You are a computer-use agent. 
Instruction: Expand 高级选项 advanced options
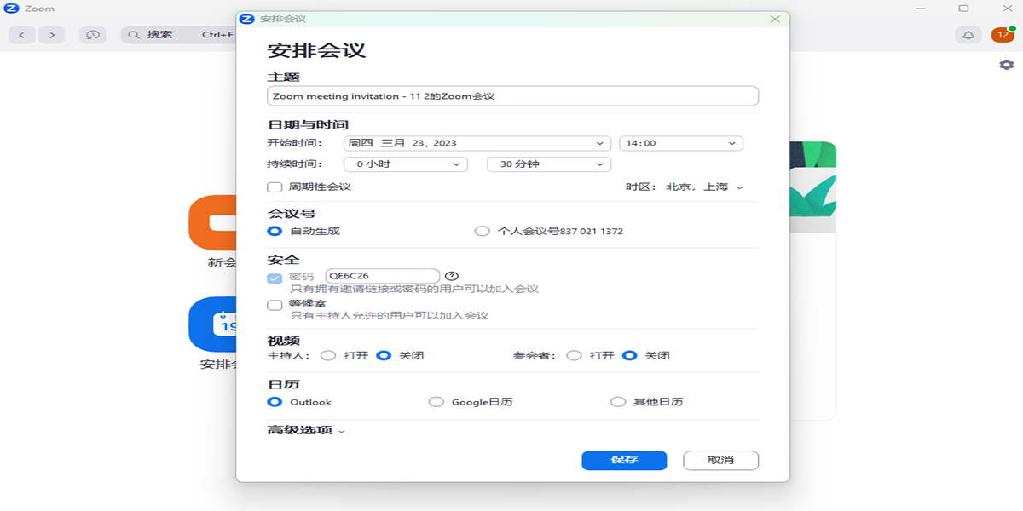click(306, 430)
